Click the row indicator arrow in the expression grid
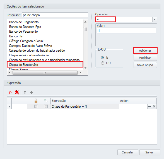The height and width of the screenshot is (159, 164). tap(9, 107)
